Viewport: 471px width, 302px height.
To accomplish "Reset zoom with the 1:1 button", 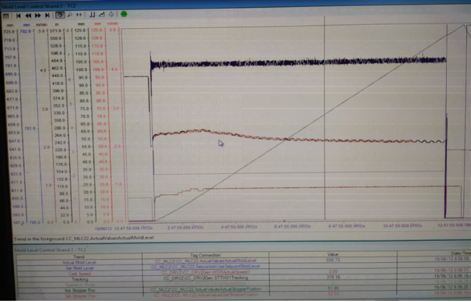I will 79,14.
